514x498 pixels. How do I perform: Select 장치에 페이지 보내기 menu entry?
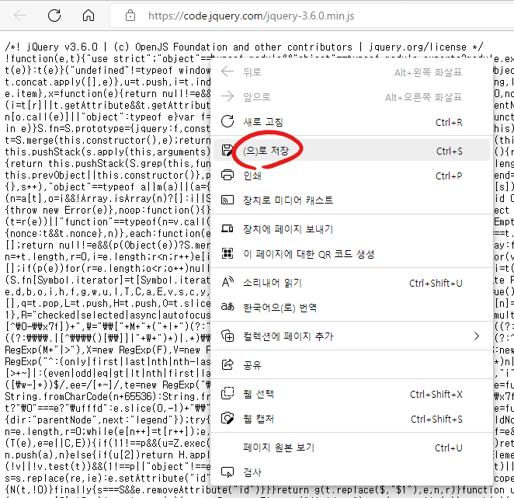coord(352,229)
